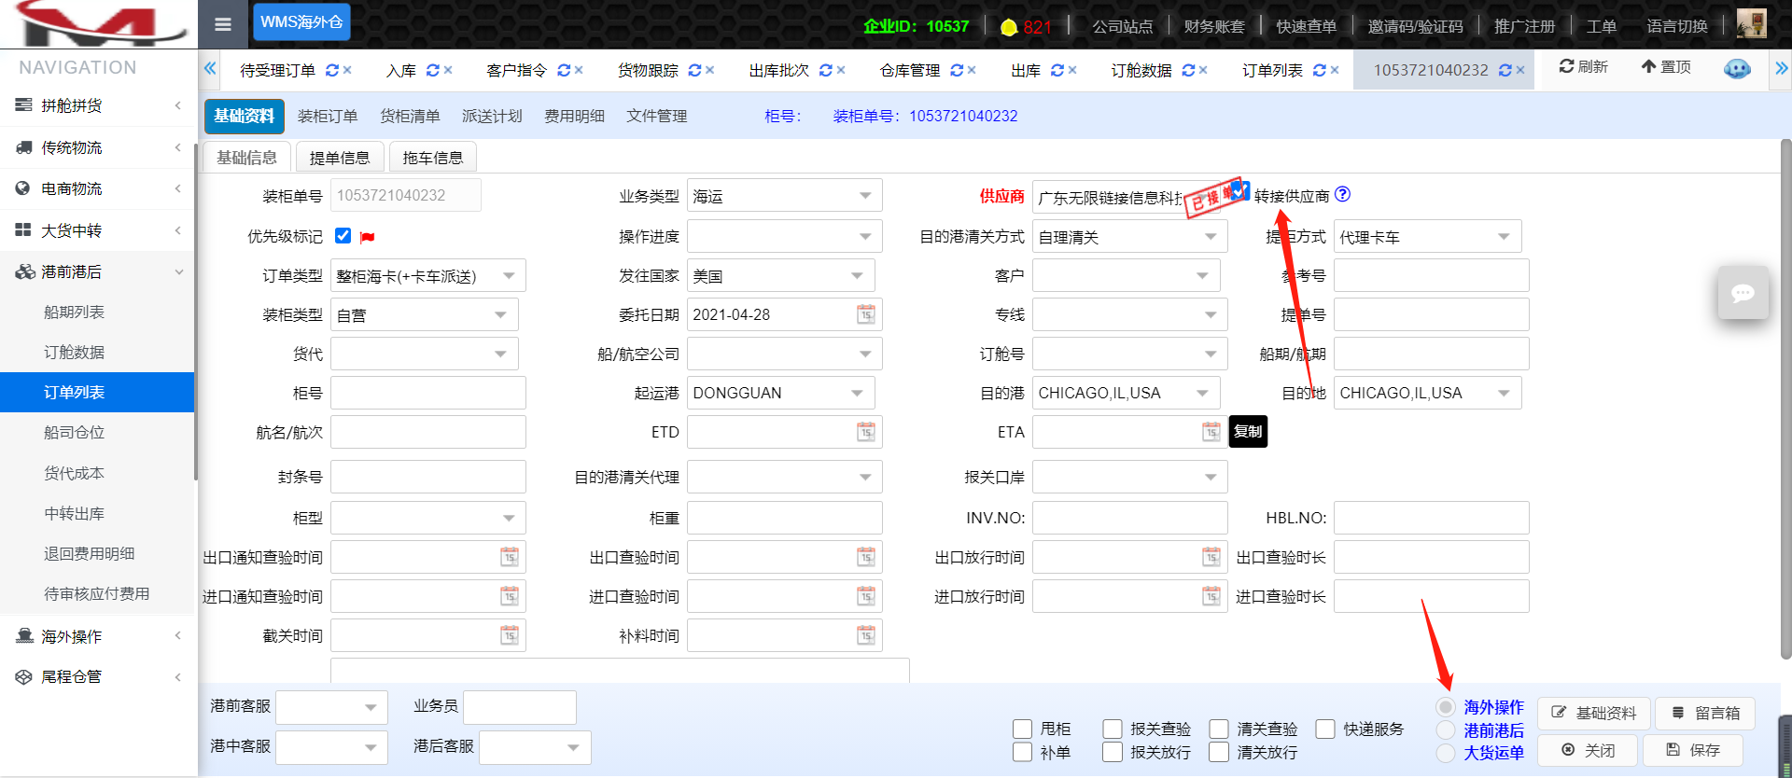Check the 报关查验 checkbox
The height and width of the screenshot is (778, 1792).
coord(1113,729)
